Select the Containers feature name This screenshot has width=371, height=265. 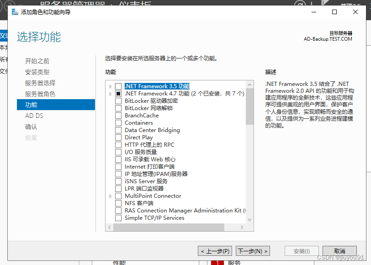click(x=138, y=123)
